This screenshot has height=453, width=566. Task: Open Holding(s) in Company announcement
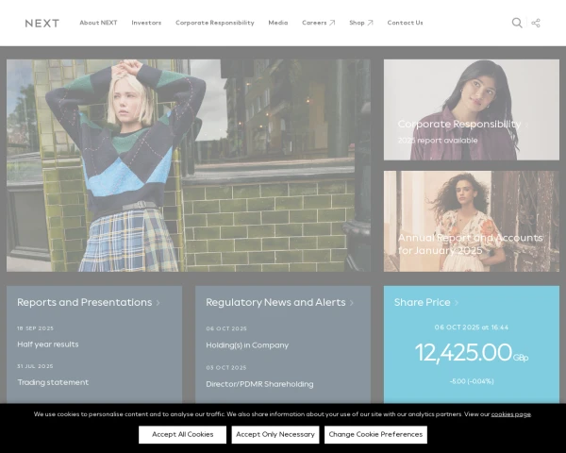pos(247,345)
